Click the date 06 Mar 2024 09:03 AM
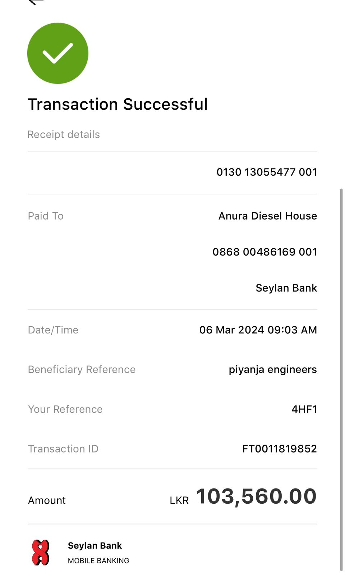Image resolution: width=345 pixels, height=576 pixels. pyautogui.click(x=258, y=330)
